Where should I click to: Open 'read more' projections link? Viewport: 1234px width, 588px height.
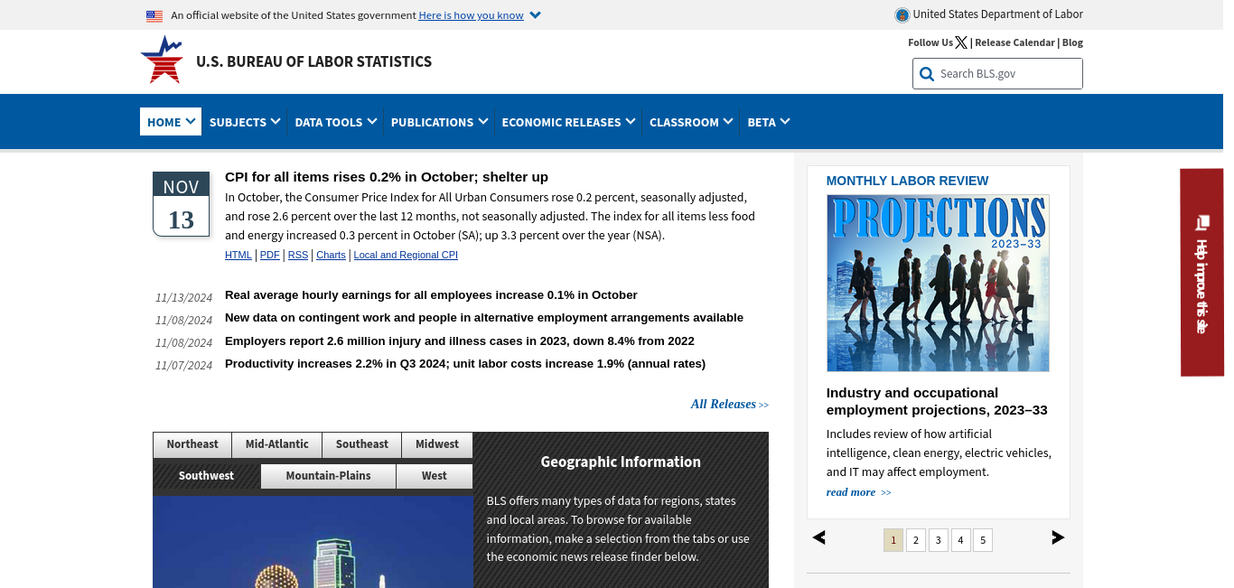tap(858, 492)
